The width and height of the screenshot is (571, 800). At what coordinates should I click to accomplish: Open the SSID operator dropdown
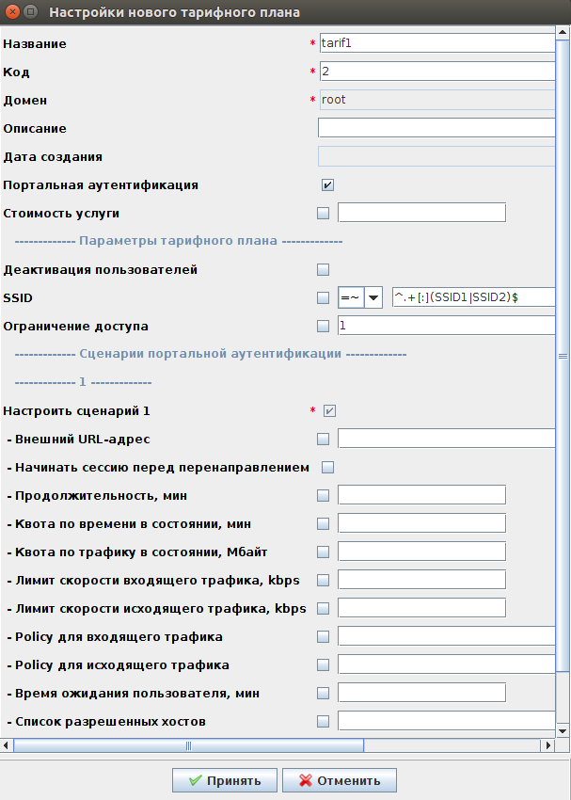tap(373, 297)
